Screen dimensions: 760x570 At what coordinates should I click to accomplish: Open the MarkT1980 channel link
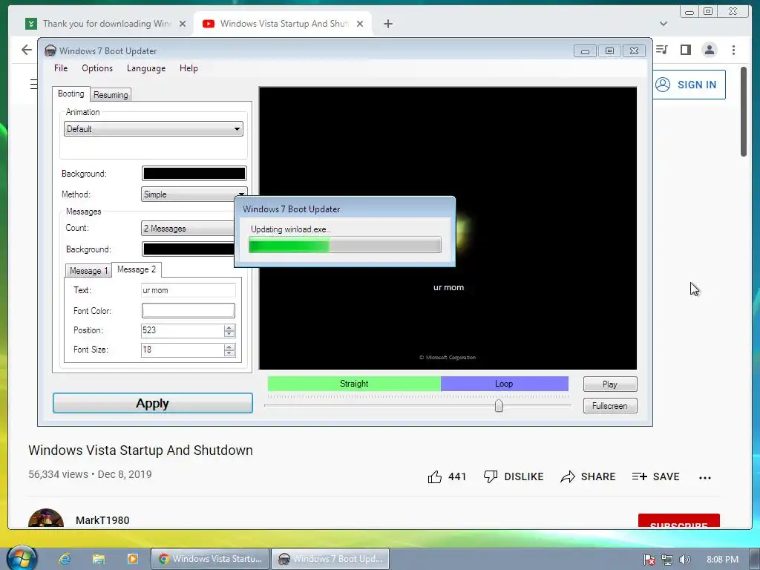point(102,520)
